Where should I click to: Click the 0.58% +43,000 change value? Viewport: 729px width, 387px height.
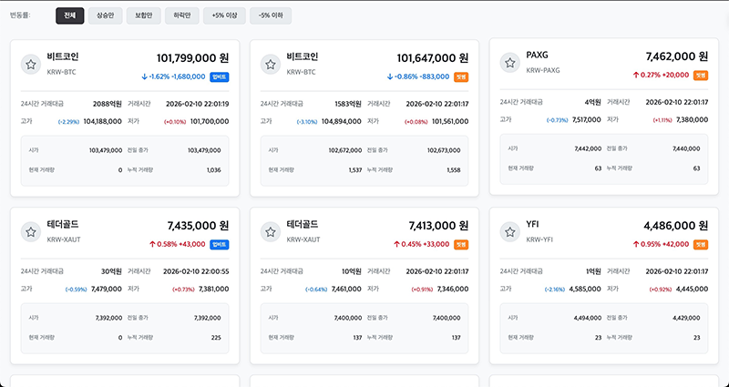pyautogui.click(x=177, y=244)
